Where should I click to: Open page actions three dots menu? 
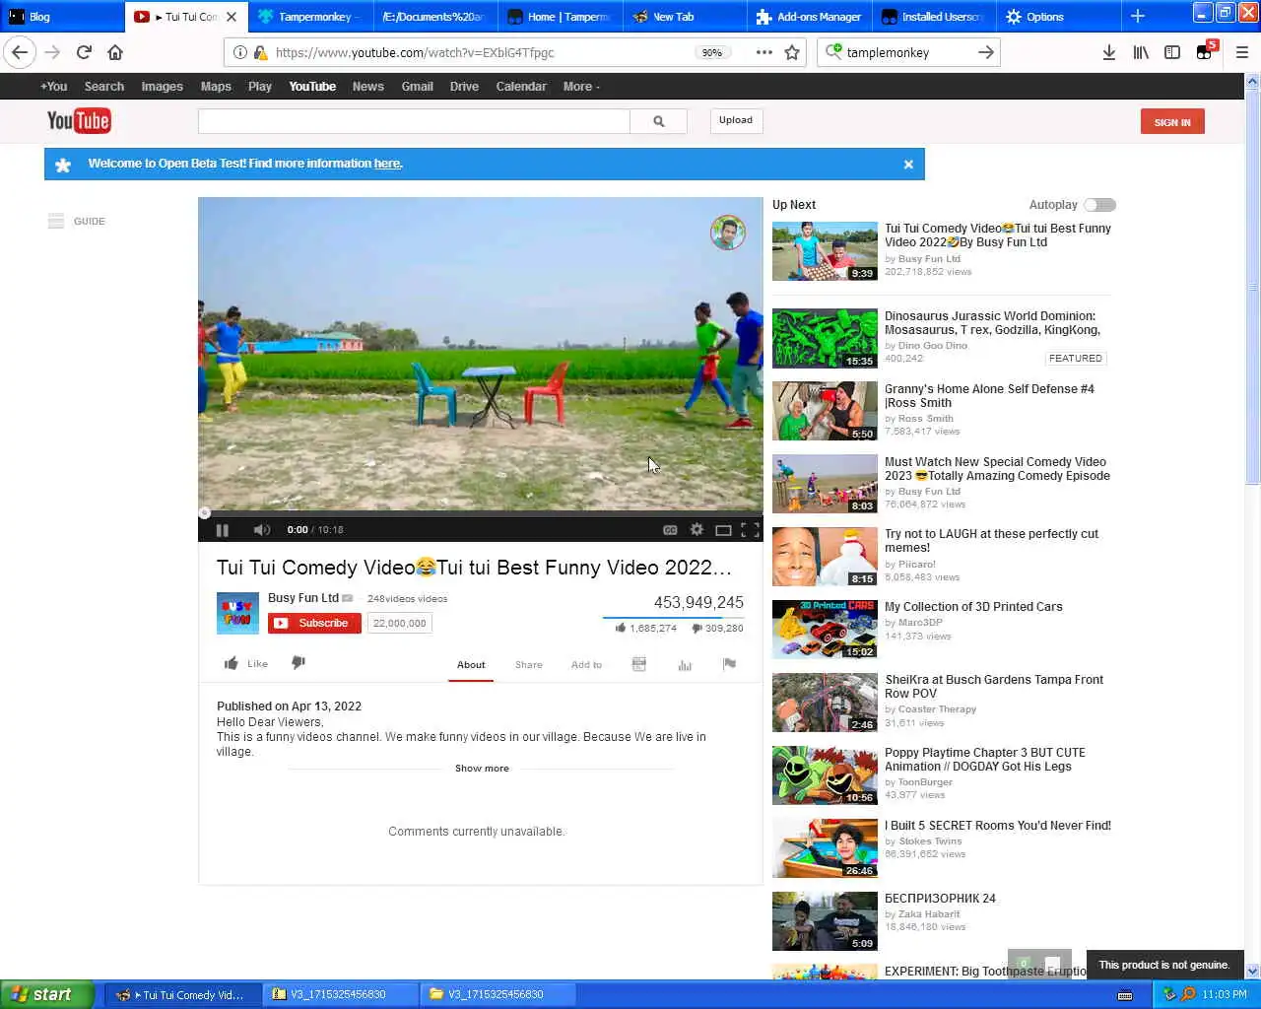pos(763,52)
